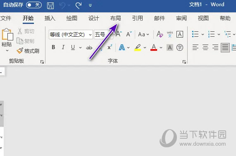Click the 复制 copy button
Viewport: 236px width, 156px height.
(x=25, y=41)
